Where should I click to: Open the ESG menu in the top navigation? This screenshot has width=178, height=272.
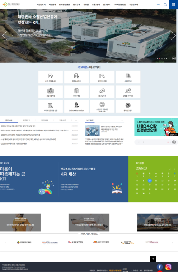[64, 5]
